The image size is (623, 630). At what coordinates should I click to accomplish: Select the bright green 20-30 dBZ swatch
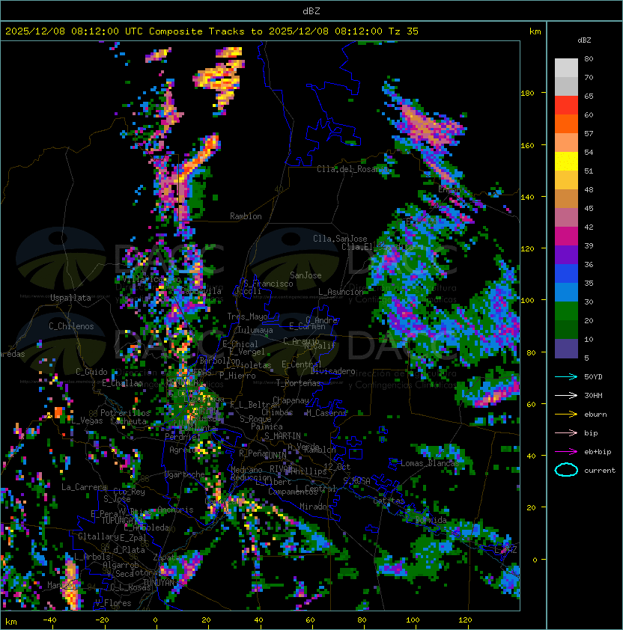coord(566,311)
